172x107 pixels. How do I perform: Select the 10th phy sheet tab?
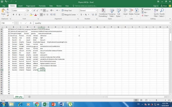pos(19,97)
